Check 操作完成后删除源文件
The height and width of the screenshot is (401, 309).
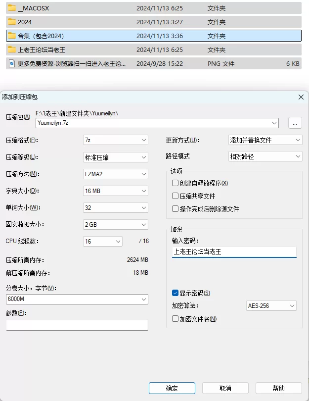point(175,209)
